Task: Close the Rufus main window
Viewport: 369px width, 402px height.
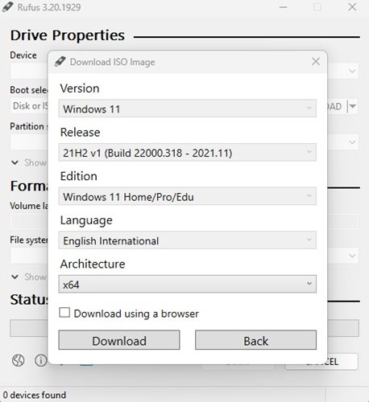Action: pos(352,7)
